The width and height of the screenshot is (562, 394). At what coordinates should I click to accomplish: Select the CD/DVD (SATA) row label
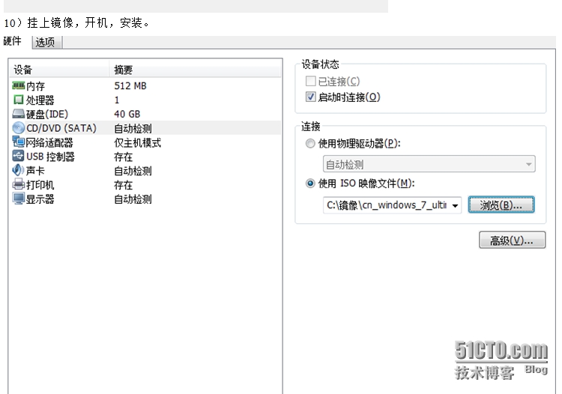pyautogui.click(x=61, y=128)
